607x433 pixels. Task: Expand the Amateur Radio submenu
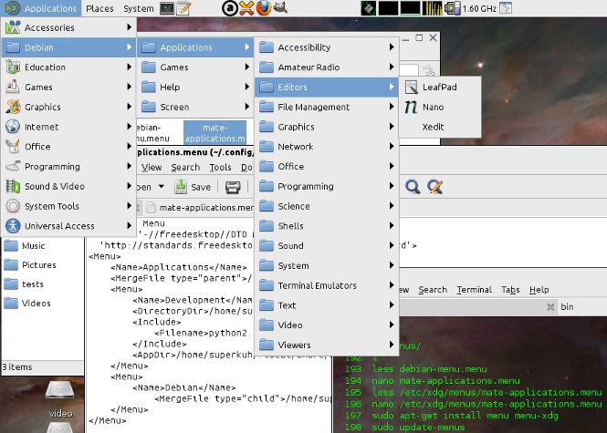point(327,67)
